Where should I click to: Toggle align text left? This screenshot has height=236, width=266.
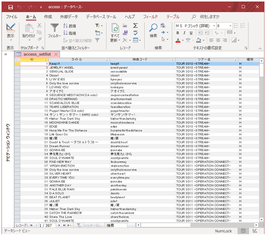click(x=211, y=40)
